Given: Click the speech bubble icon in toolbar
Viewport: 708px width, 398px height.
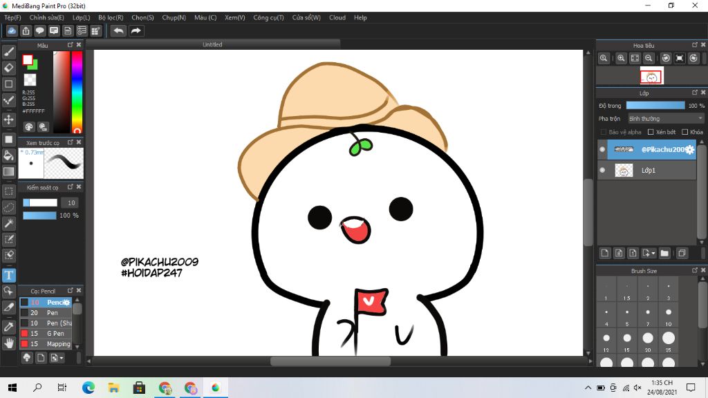Looking at the screenshot, I should point(39,30).
